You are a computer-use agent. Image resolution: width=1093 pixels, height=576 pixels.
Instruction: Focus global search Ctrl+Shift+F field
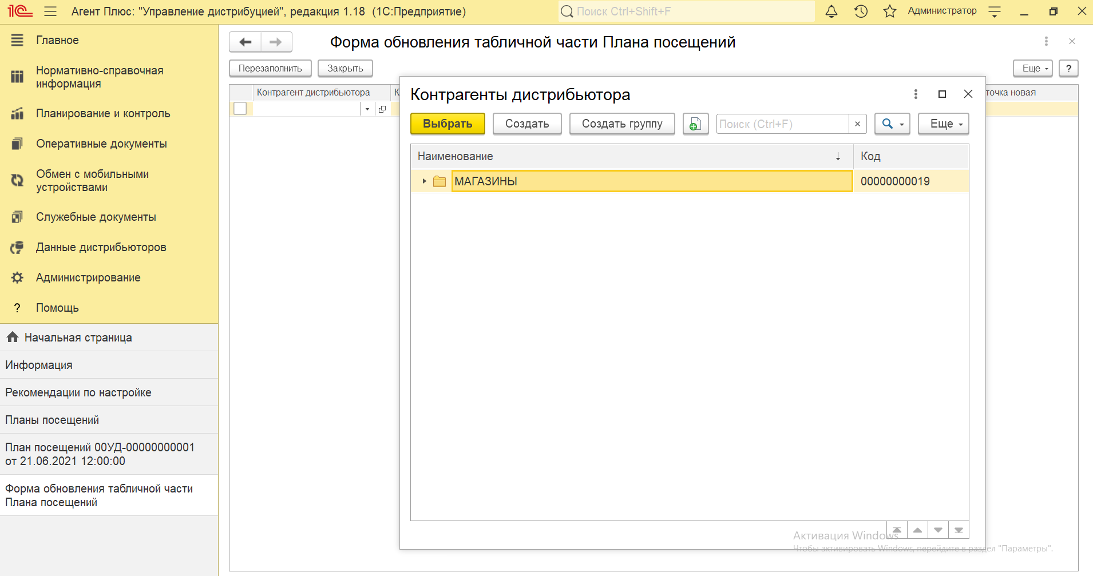tap(687, 11)
